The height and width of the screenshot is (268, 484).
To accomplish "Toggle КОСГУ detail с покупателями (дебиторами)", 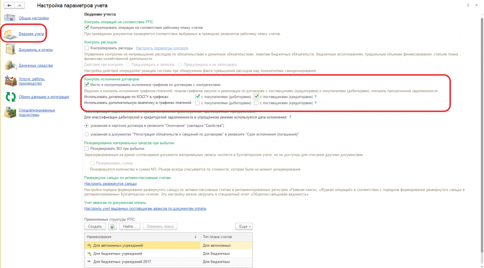I will [198, 97].
